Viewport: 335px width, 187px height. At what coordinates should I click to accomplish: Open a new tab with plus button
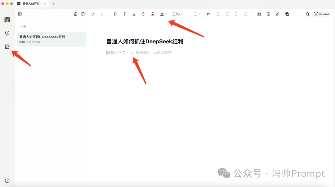tap(53, 4)
